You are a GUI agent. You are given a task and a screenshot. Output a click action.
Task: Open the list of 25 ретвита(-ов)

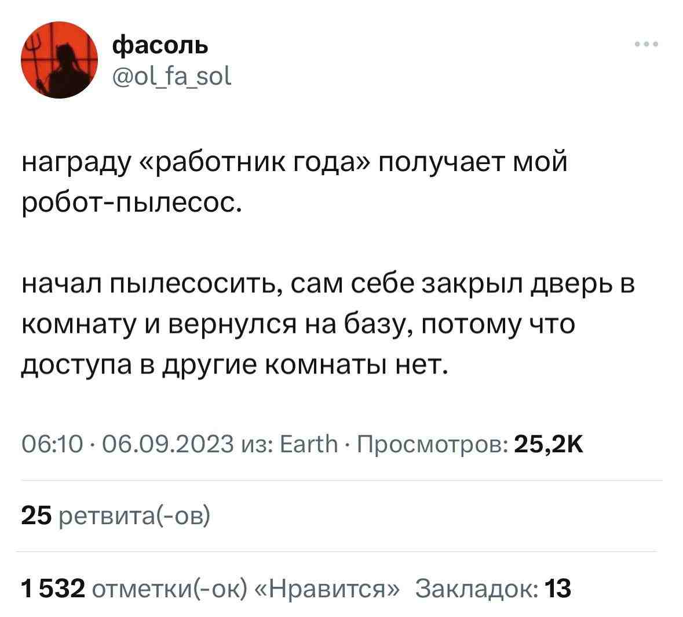116,516
